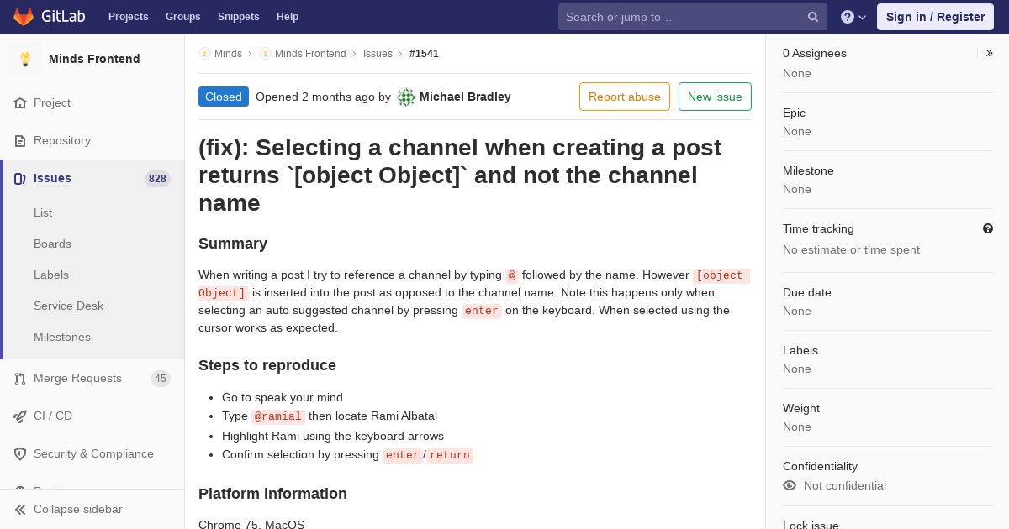
Task: Click the Project house icon
Action: click(20, 103)
